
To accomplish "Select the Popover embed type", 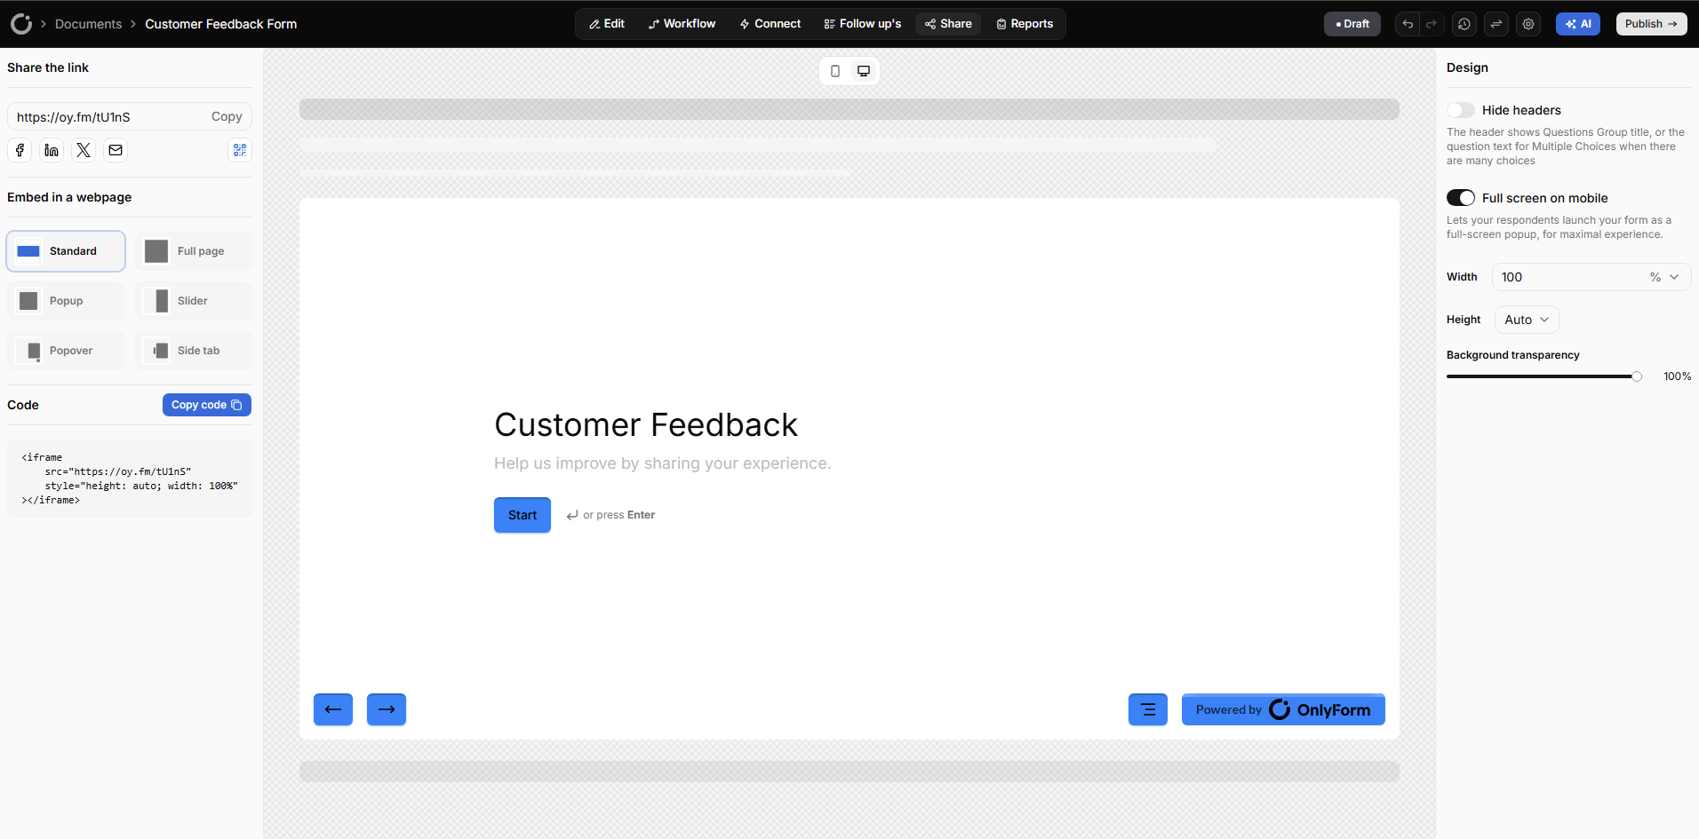I will click(66, 351).
